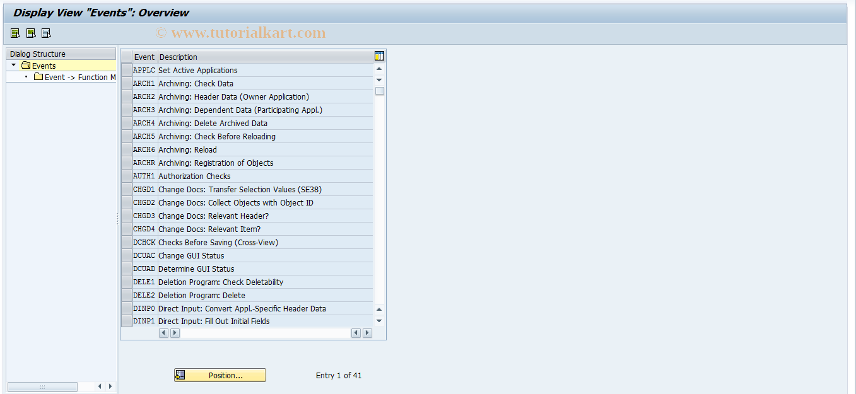Image resolution: width=856 pixels, height=394 pixels.
Task: Click 'Deletion Program: Check Deletability' cell
Action: (265, 282)
